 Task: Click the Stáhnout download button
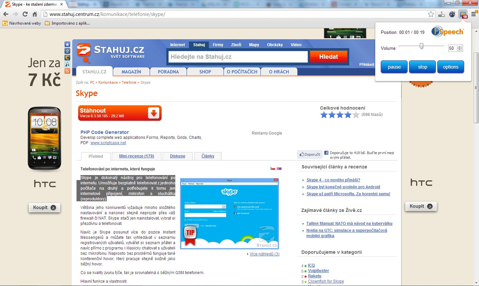tap(120, 113)
